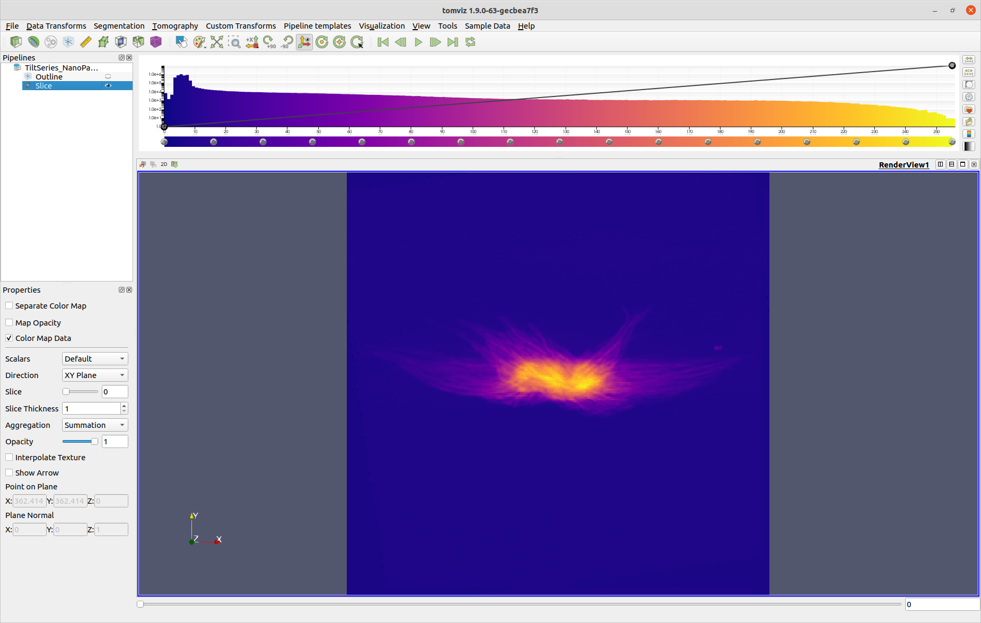Click the Ruler measurement tool icon

pos(86,42)
